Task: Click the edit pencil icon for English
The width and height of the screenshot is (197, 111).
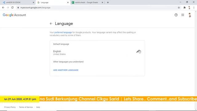Action: coord(138,51)
